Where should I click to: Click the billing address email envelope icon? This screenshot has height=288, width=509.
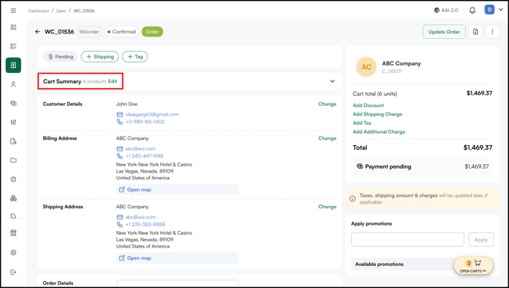tap(120, 149)
